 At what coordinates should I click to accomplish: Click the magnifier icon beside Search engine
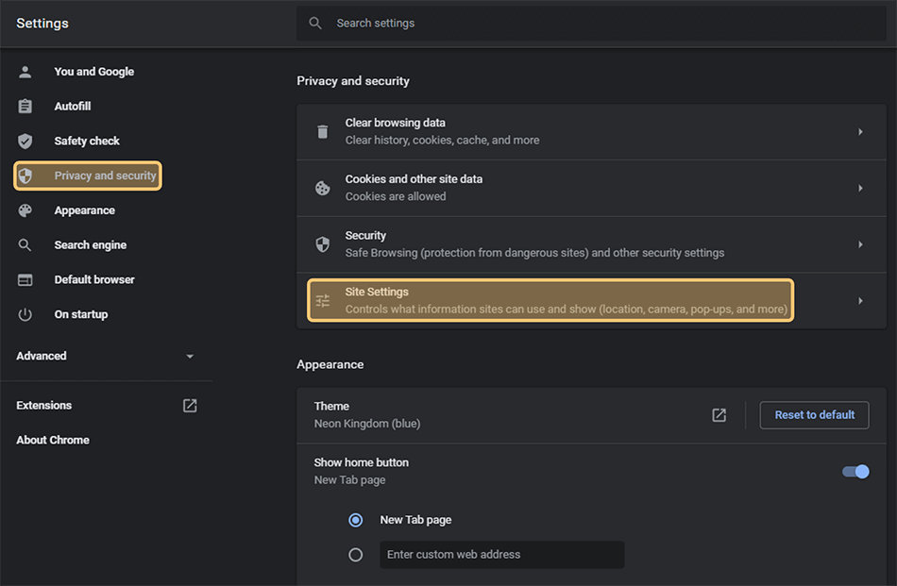tap(25, 245)
